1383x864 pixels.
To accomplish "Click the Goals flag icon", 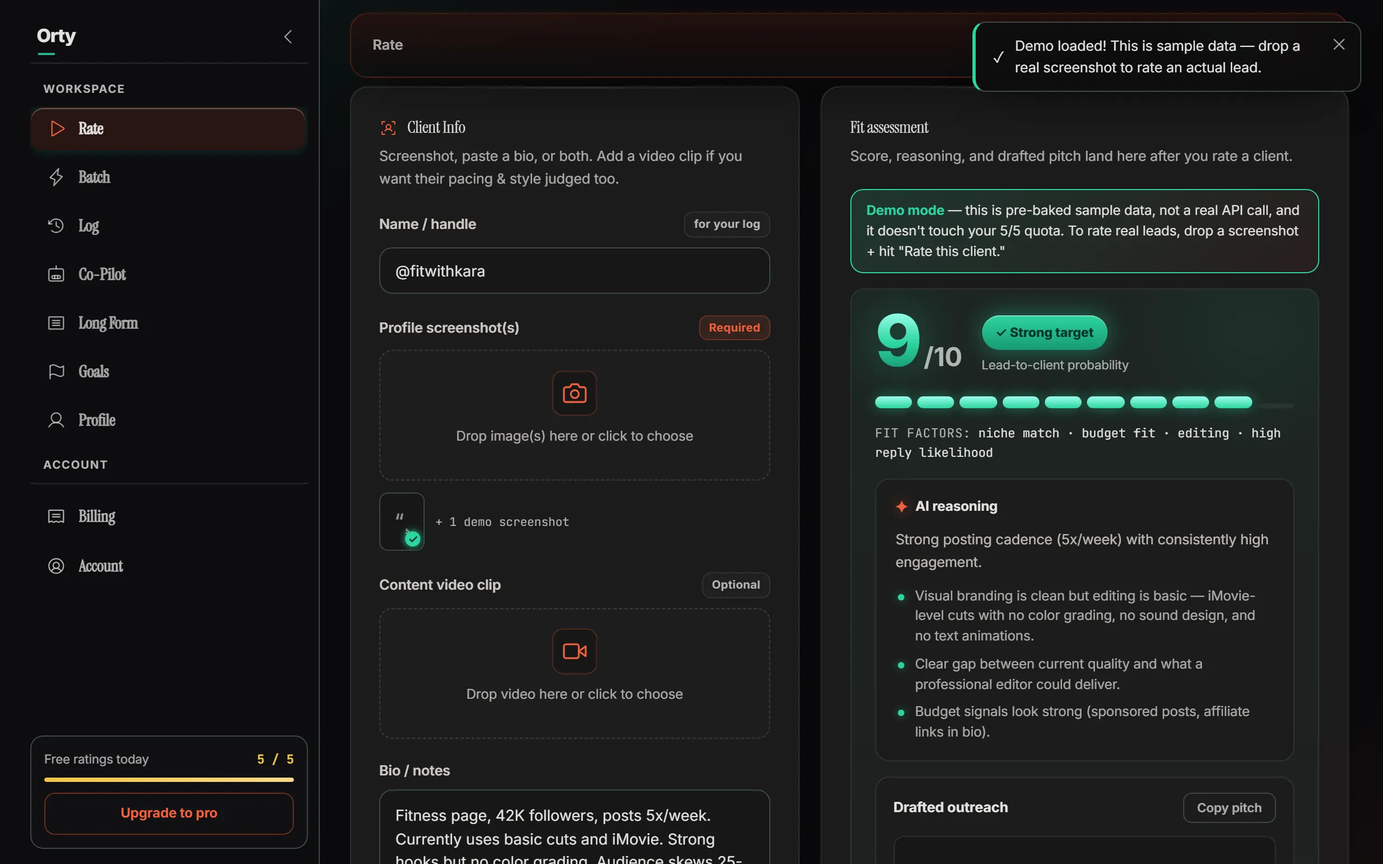I will (56, 372).
